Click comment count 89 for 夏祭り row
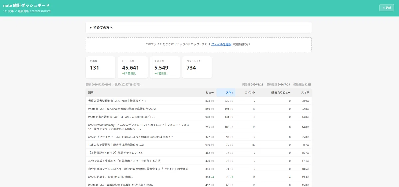The height and width of the screenshot is (187, 399). tap(254, 145)
